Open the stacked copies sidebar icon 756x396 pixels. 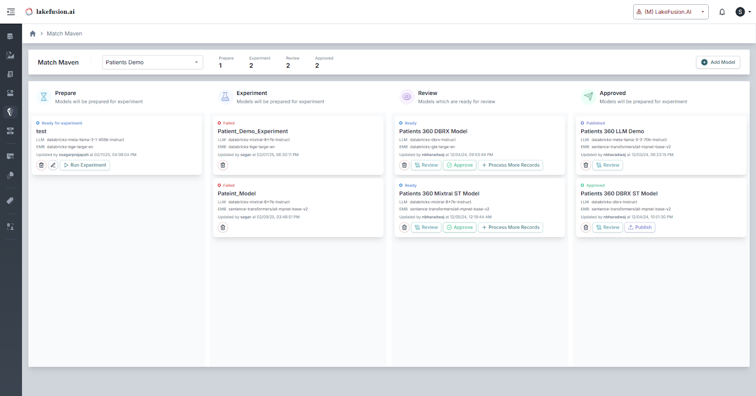pos(10,175)
